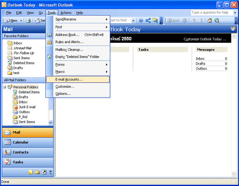Click the Refresh toolbar icon
239x186 pixels.
click(x=201, y=21)
